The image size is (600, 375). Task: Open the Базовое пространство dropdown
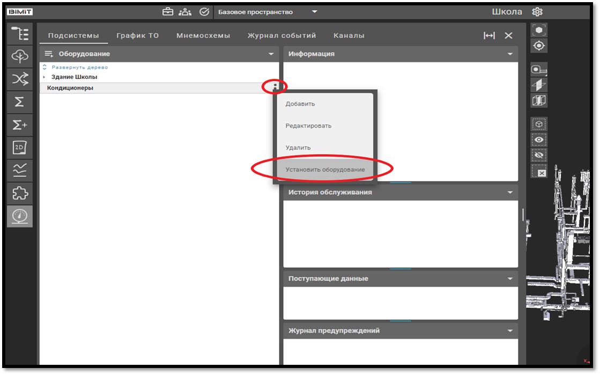point(315,12)
